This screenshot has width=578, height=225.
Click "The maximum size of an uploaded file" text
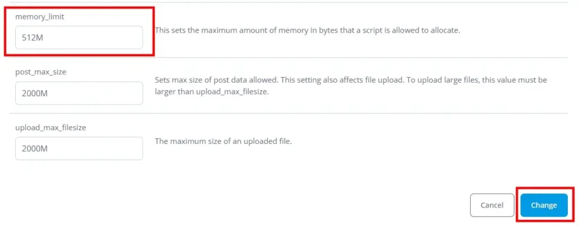pyautogui.click(x=223, y=141)
